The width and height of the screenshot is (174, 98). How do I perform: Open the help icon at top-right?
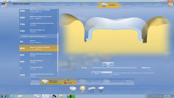click(170, 5)
